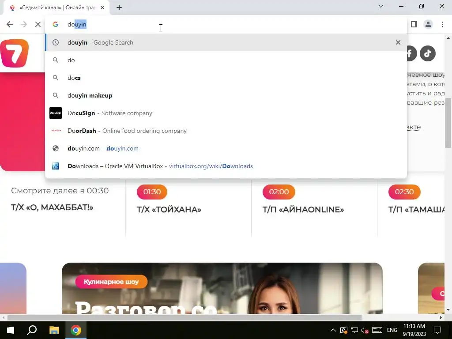Screen dimensions: 452x339
Task: Choose the 'docs' search suggestion
Action: (226, 78)
